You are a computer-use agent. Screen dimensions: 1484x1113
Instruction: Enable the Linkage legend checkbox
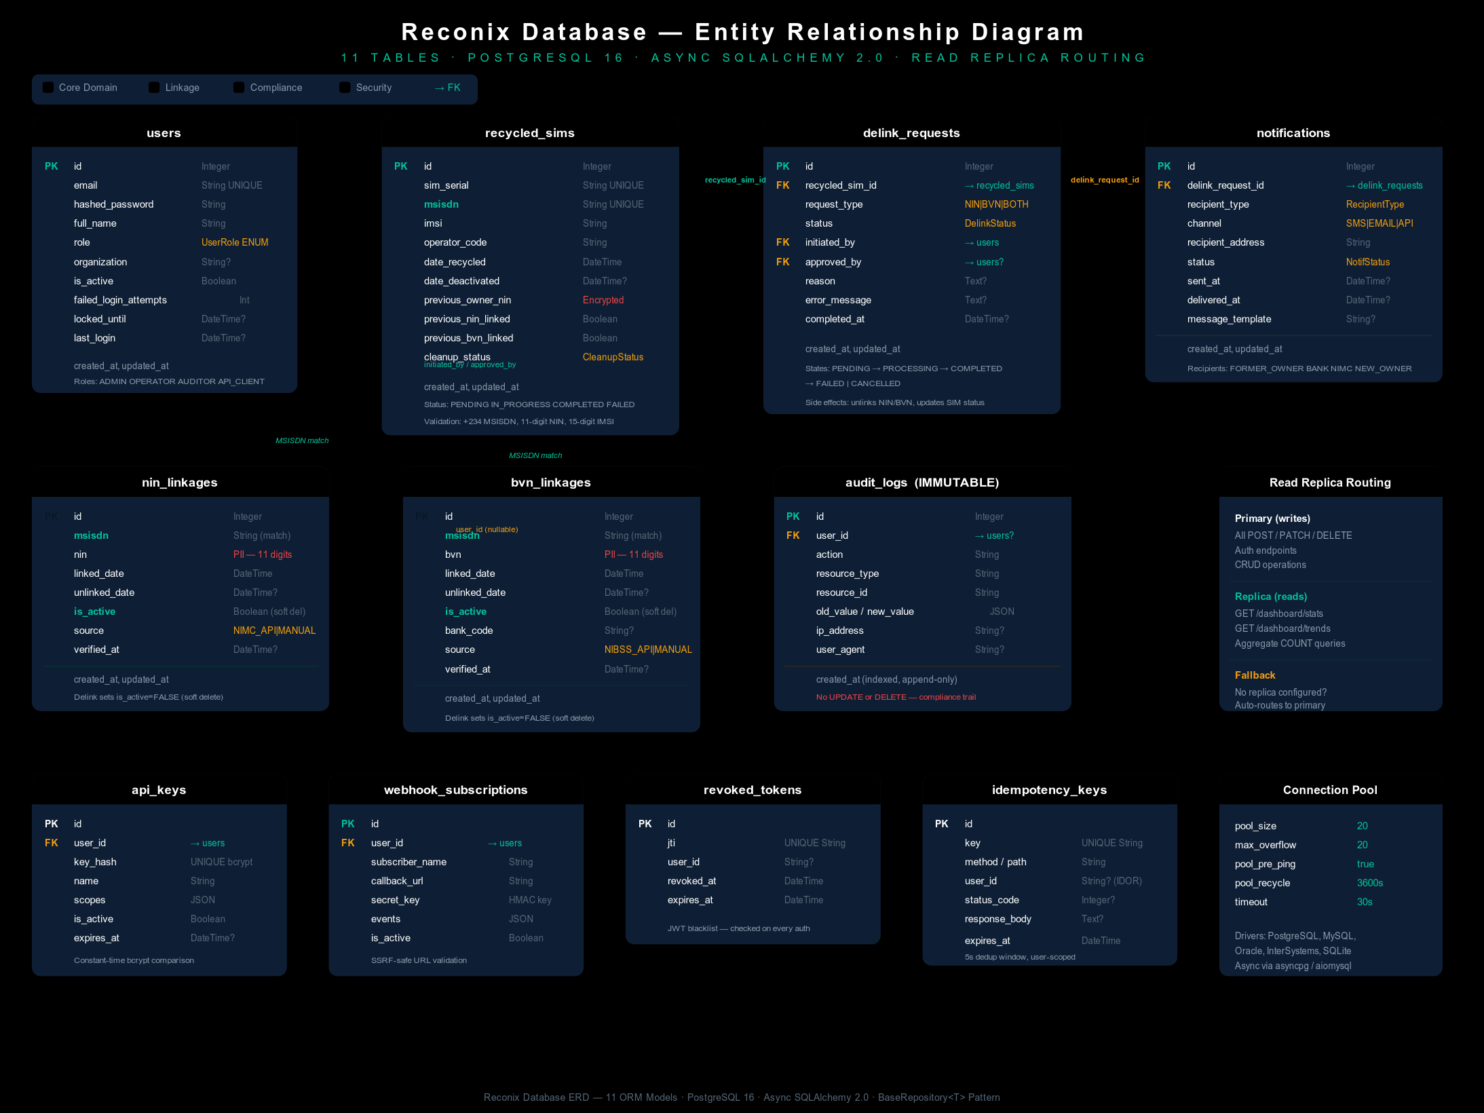(x=153, y=87)
